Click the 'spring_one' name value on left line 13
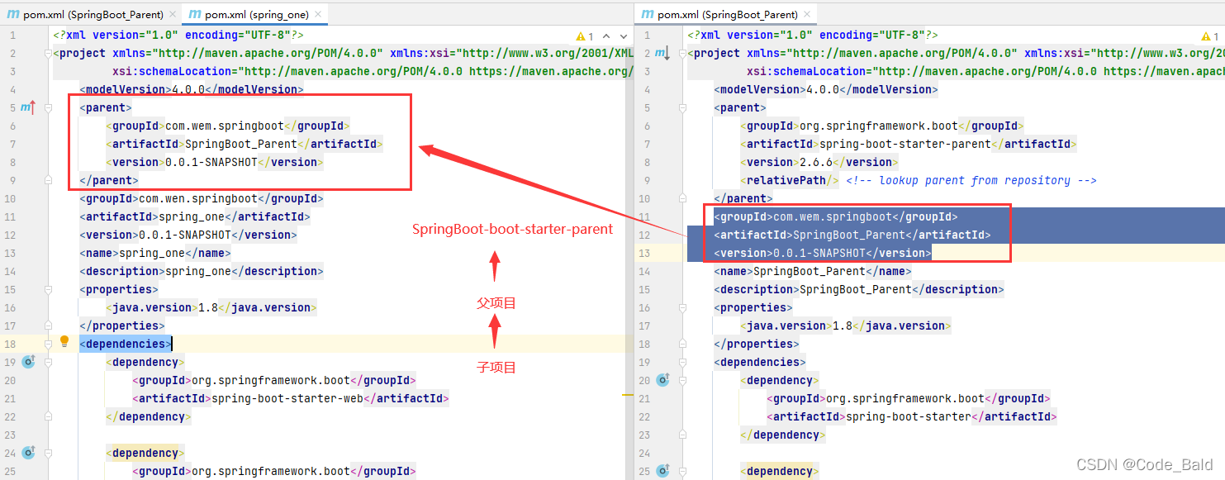 click(152, 253)
